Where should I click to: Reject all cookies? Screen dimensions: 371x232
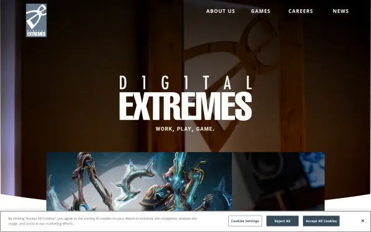click(283, 221)
